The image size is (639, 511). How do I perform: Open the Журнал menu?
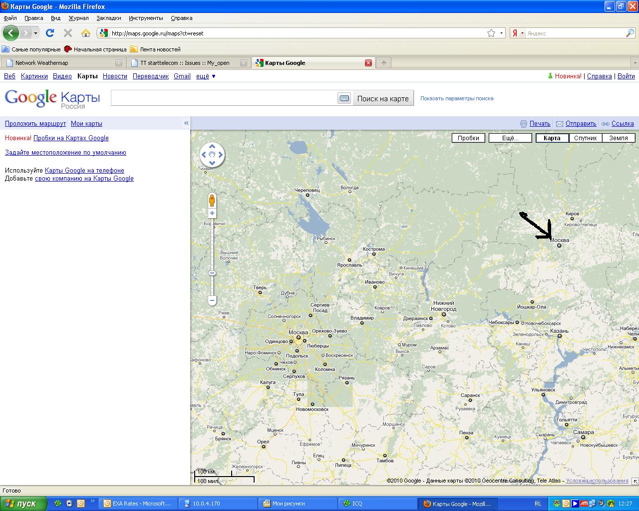point(78,18)
